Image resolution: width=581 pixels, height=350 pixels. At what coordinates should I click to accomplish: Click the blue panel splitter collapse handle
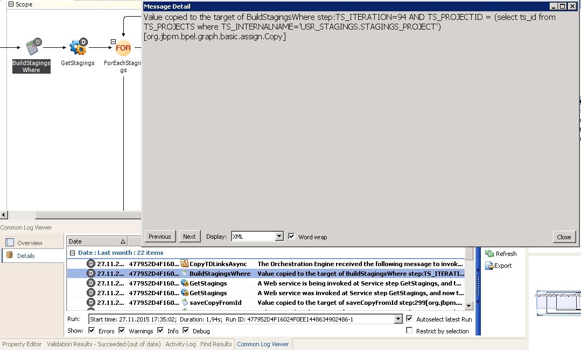pyautogui.click(x=478, y=285)
